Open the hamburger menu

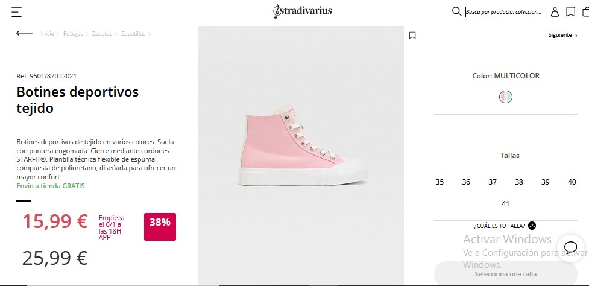click(17, 12)
